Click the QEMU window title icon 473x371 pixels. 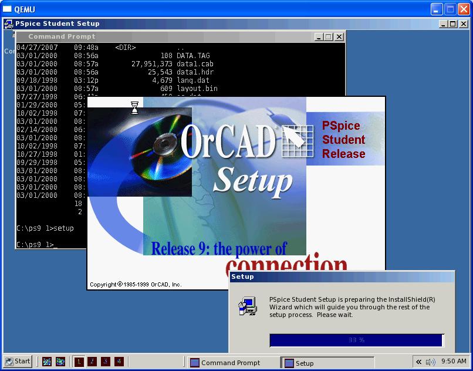click(x=7, y=9)
